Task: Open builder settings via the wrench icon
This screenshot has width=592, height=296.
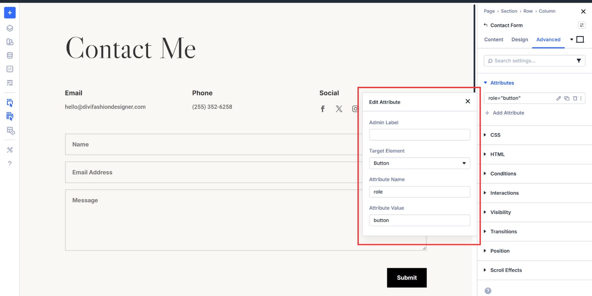Action: [10, 150]
